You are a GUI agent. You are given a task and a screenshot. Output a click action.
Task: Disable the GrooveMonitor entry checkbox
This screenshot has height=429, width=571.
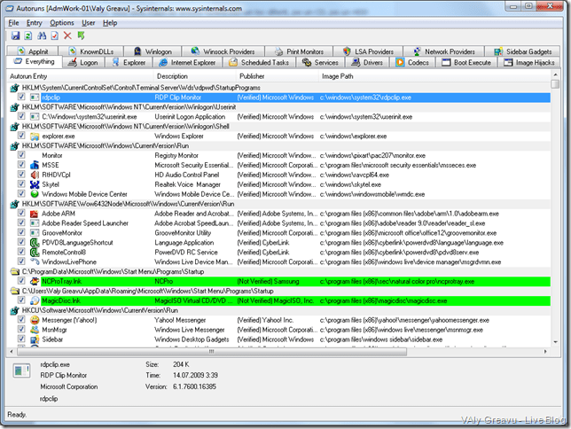[21, 233]
